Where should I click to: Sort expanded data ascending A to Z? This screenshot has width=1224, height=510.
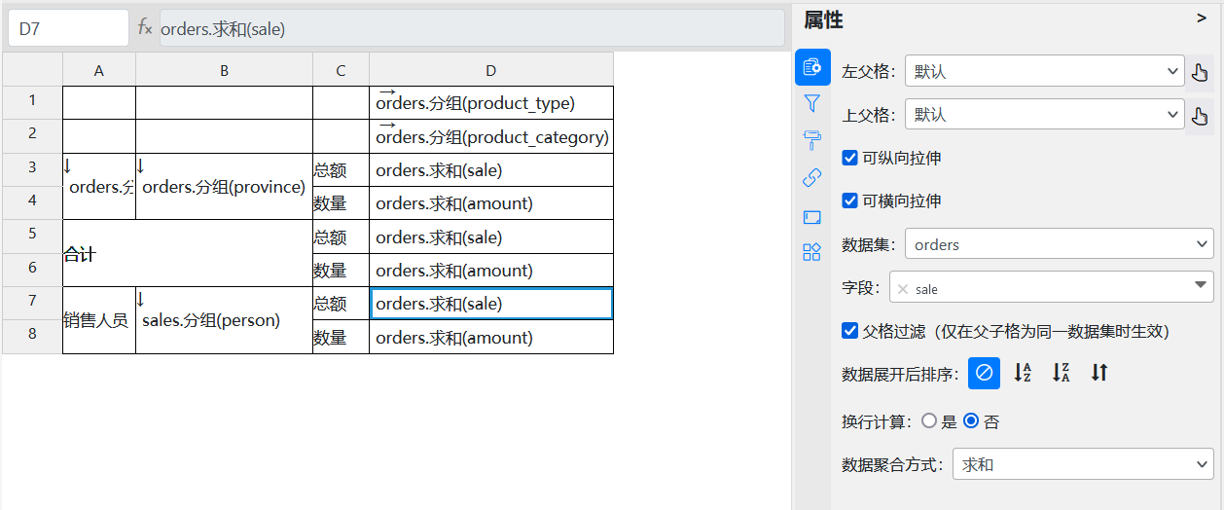tap(1023, 372)
